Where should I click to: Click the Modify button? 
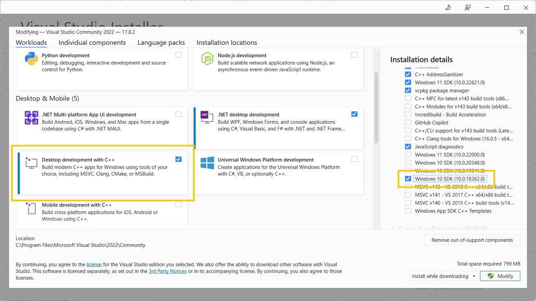(x=500, y=276)
